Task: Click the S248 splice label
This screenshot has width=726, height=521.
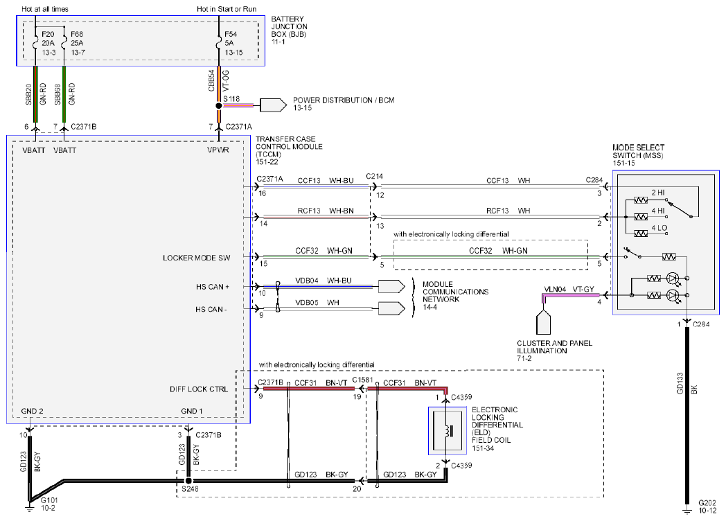Action: pyautogui.click(x=190, y=490)
